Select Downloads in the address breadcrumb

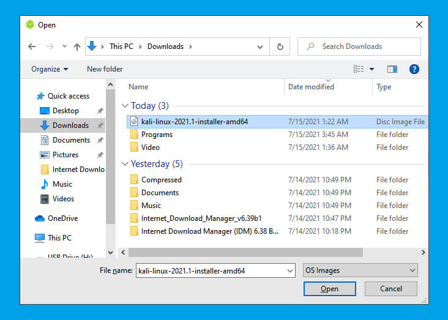[x=165, y=47]
